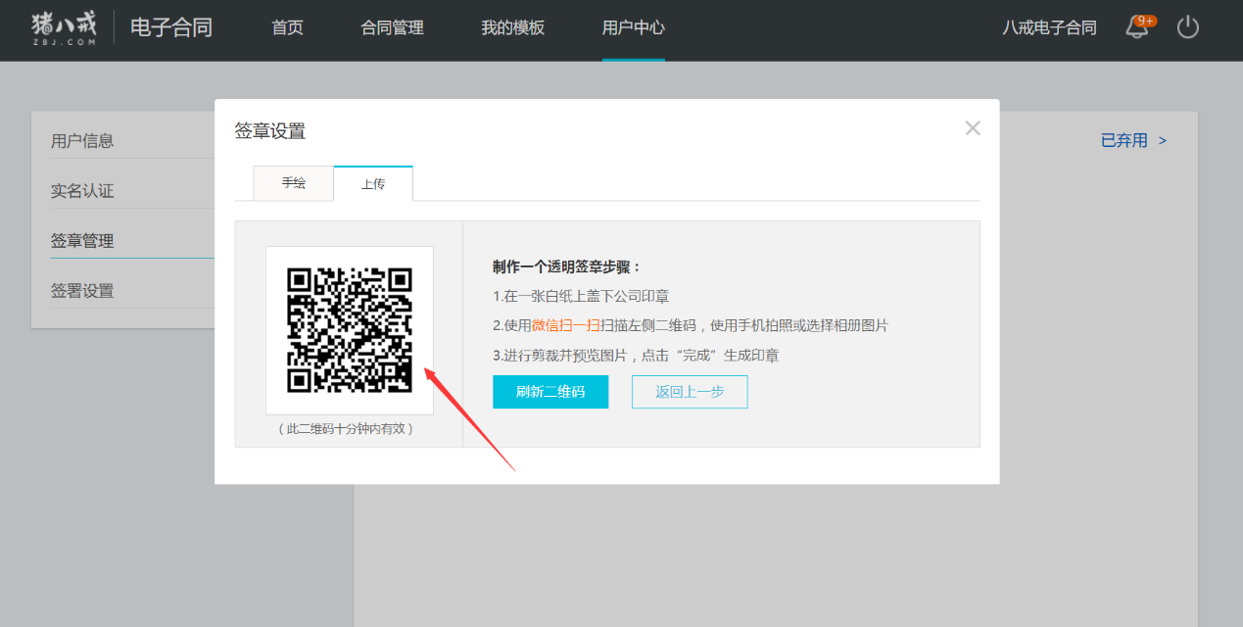Click step 1 text about 公司印章
Screen dimensions: 1243x627
(581, 296)
